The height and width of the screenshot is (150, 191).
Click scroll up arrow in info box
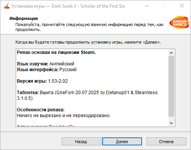[x=171, y=53]
